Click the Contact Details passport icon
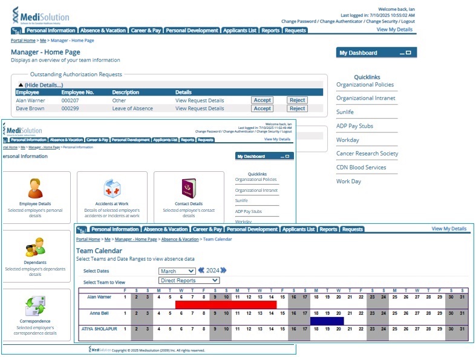This screenshot has width=476, height=357. pyautogui.click(x=189, y=189)
